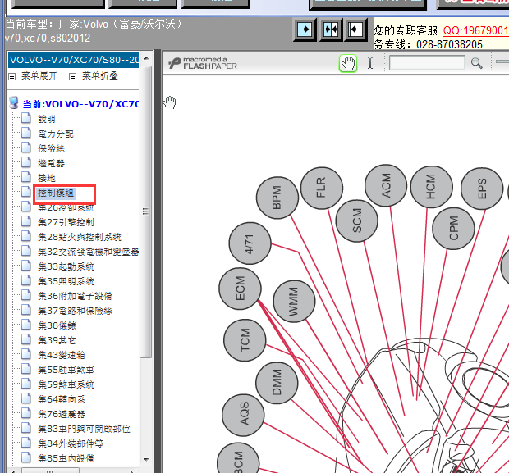Click the document icon beside 說明
This screenshot has height=473, width=509.
26,118
